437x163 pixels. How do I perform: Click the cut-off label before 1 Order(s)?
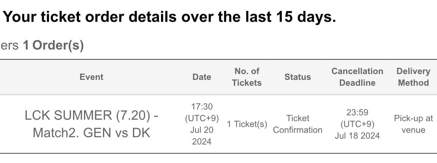coord(9,45)
